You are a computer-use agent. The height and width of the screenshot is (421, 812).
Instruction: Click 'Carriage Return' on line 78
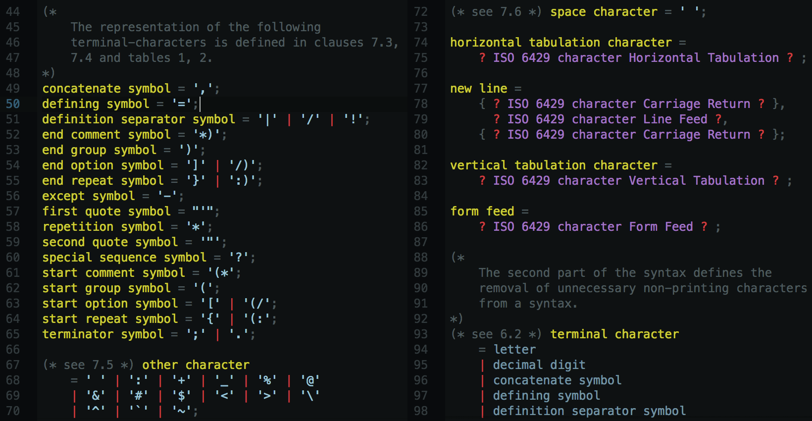[x=697, y=104]
